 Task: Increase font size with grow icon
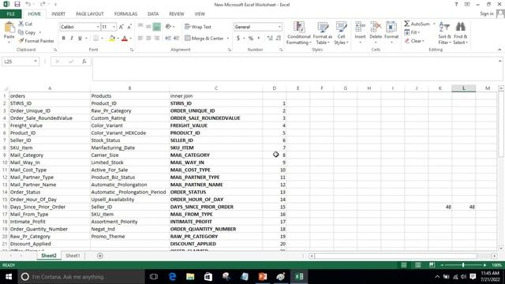(x=121, y=27)
